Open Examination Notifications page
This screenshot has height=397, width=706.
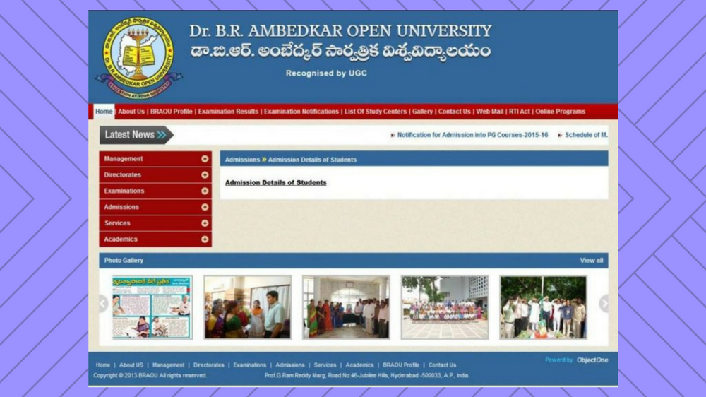pyautogui.click(x=301, y=112)
